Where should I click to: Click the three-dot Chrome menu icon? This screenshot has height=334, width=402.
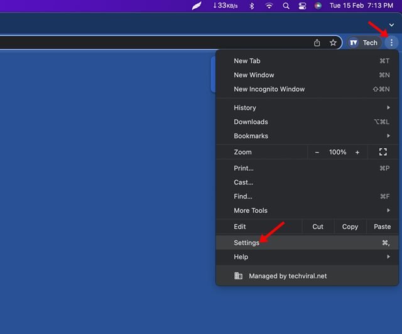391,43
